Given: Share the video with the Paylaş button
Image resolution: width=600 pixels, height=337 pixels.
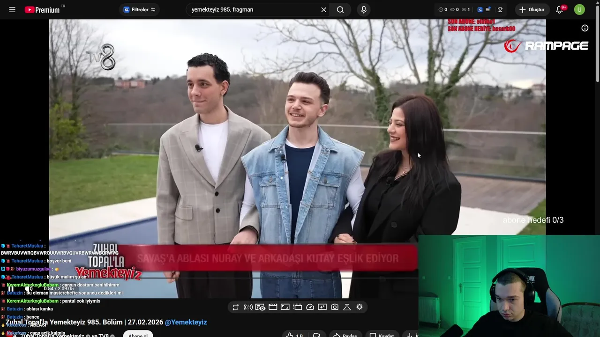Looking at the screenshot, I should click(x=345, y=335).
